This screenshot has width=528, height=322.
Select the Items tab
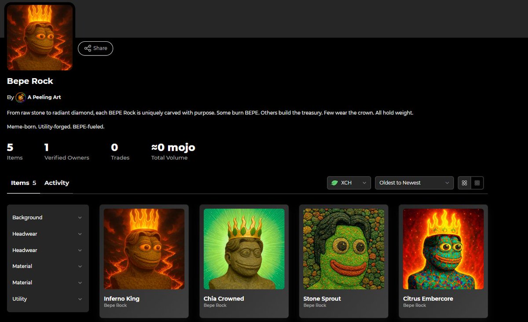(24, 183)
